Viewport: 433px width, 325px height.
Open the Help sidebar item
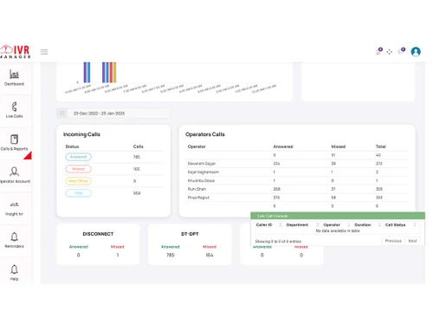[x=14, y=273]
